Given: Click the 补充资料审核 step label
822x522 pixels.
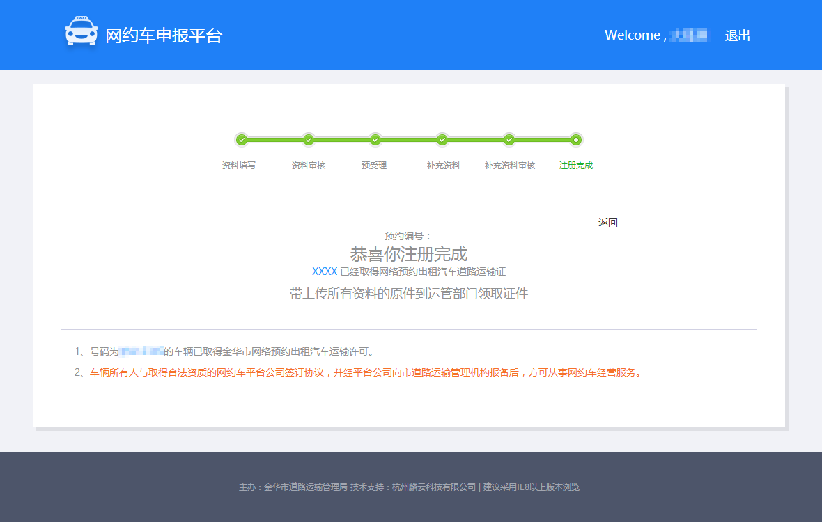Looking at the screenshot, I should 510,166.
